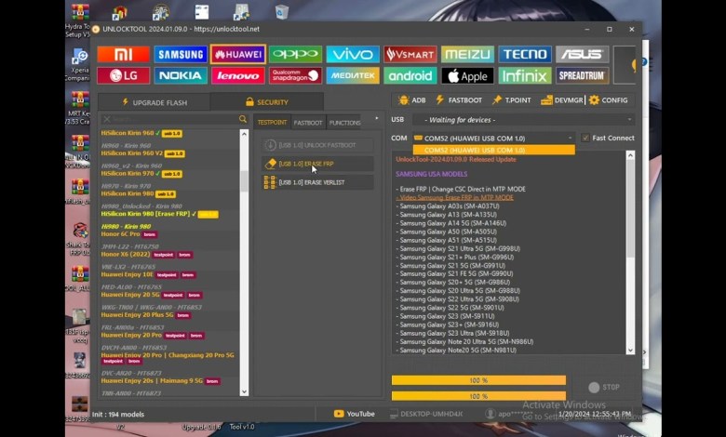Select the Qualcomm Snapdragon tile
The height and width of the screenshot is (437, 726).
coord(295,75)
